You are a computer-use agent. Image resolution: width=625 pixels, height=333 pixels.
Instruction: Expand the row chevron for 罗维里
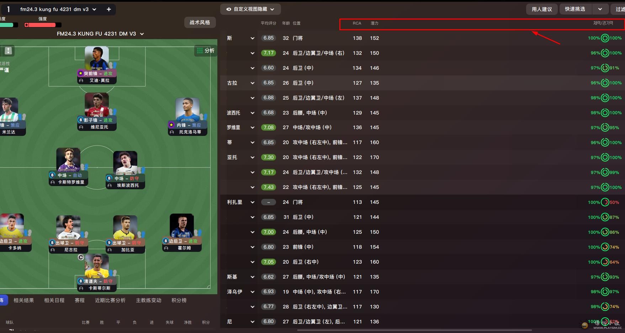pyautogui.click(x=253, y=127)
